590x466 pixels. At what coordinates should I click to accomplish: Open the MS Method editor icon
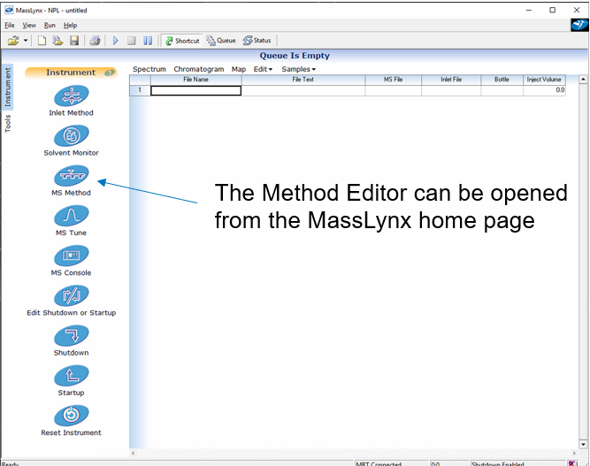71,175
